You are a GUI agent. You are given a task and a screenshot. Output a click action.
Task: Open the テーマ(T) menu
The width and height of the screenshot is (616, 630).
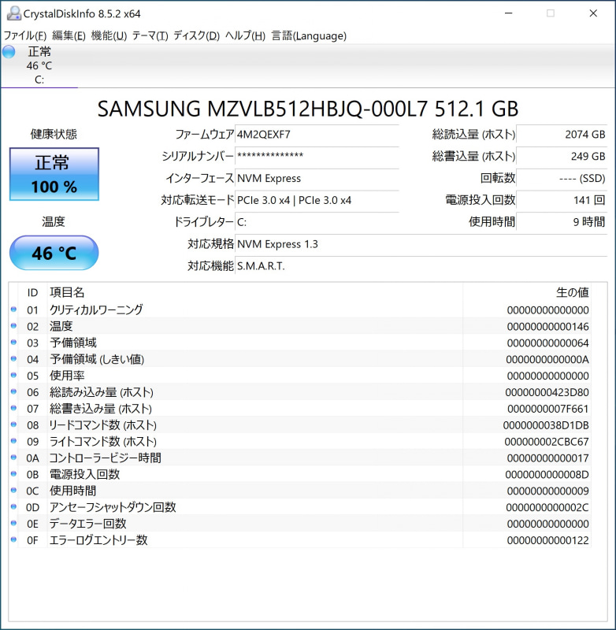150,35
